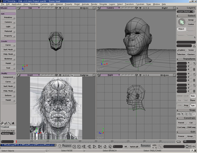Viewport: 197px width, 153px height.
Task: Click the eye icon in Camera viewport
Action: [141, 8]
